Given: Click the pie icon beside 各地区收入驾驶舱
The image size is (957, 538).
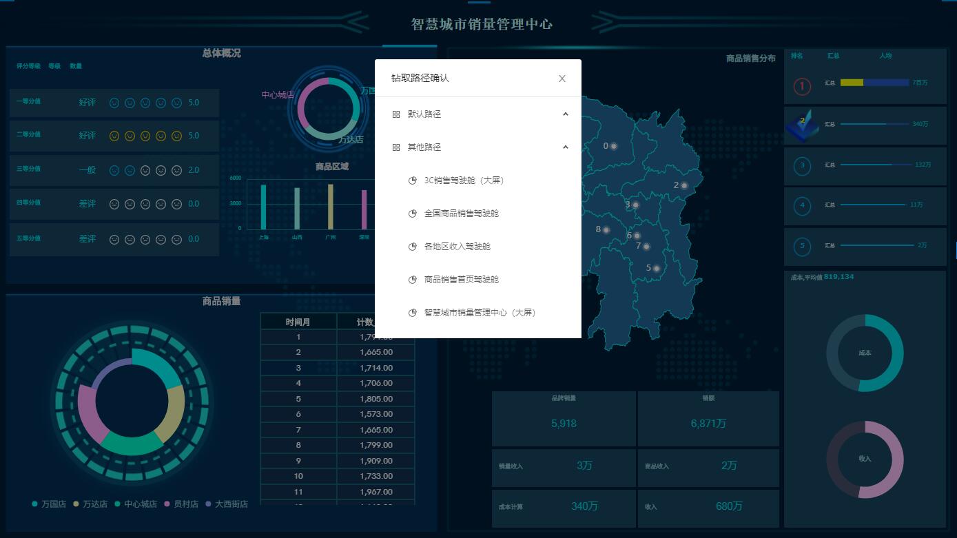Looking at the screenshot, I should click(x=413, y=247).
